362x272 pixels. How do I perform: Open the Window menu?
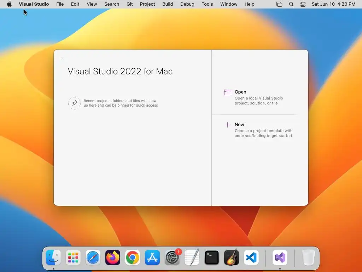click(229, 4)
